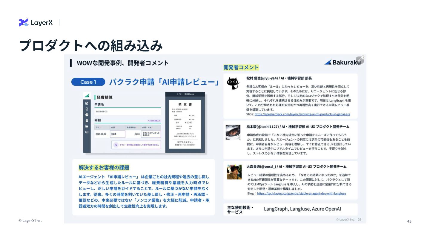Viewport: 430px width, 242px height.
Task: Select the clipboard icon in sidebar
Action: coord(87,120)
